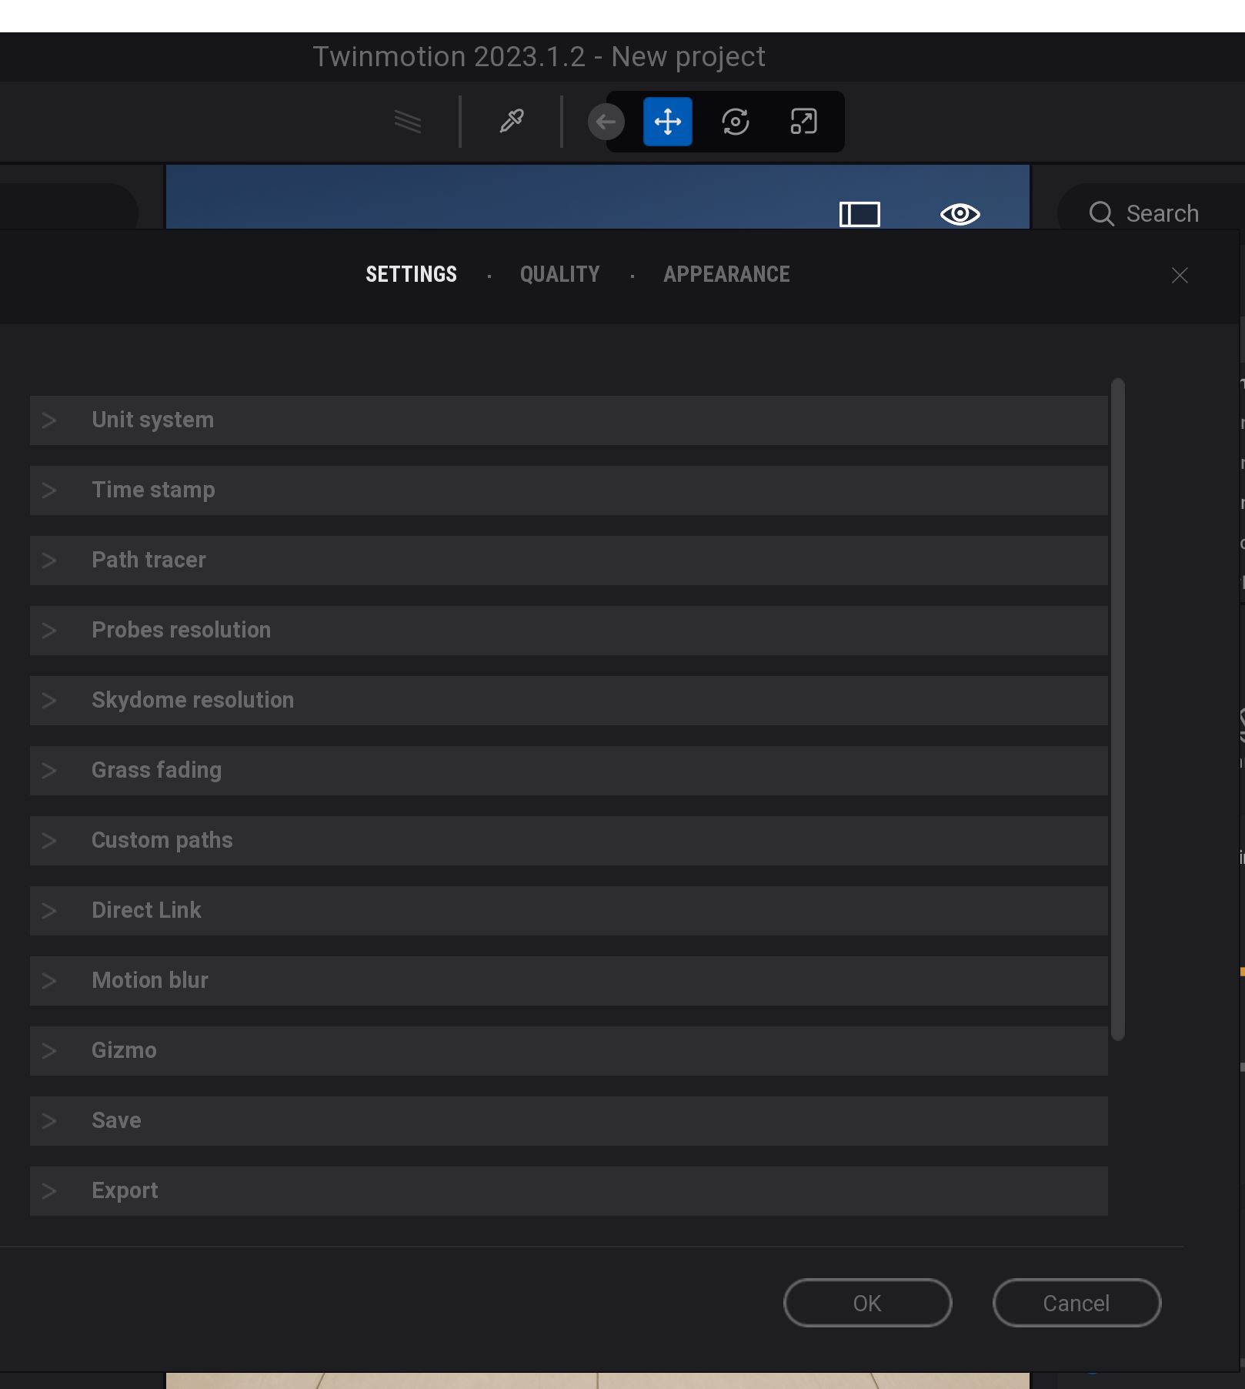
Task: Toggle the eye visibility icon
Action: click(x=960, y=214)
